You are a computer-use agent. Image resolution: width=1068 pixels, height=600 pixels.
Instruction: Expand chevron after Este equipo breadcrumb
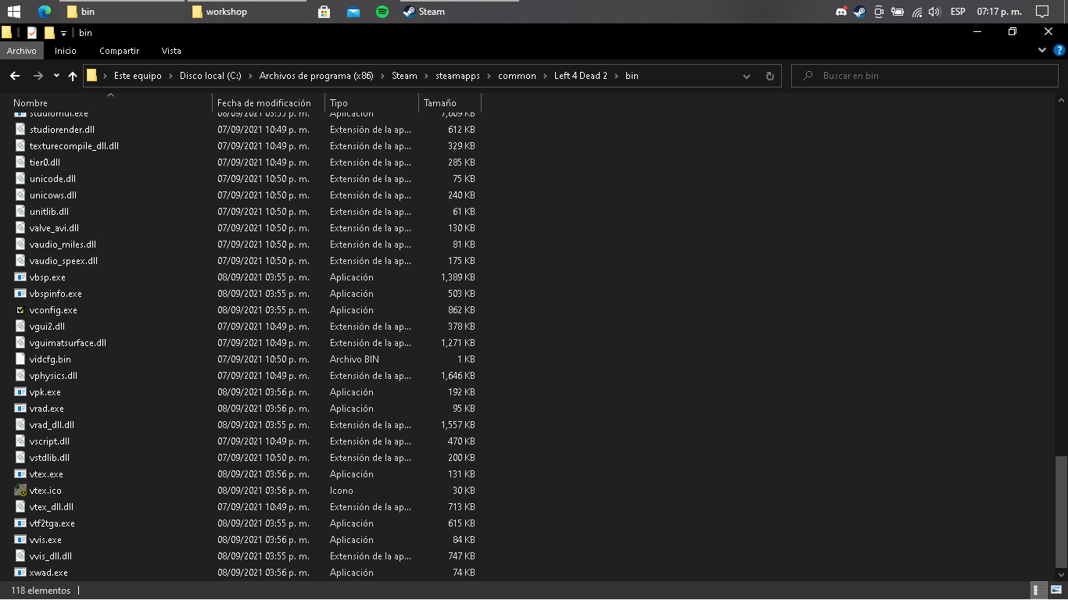point(171,76)
